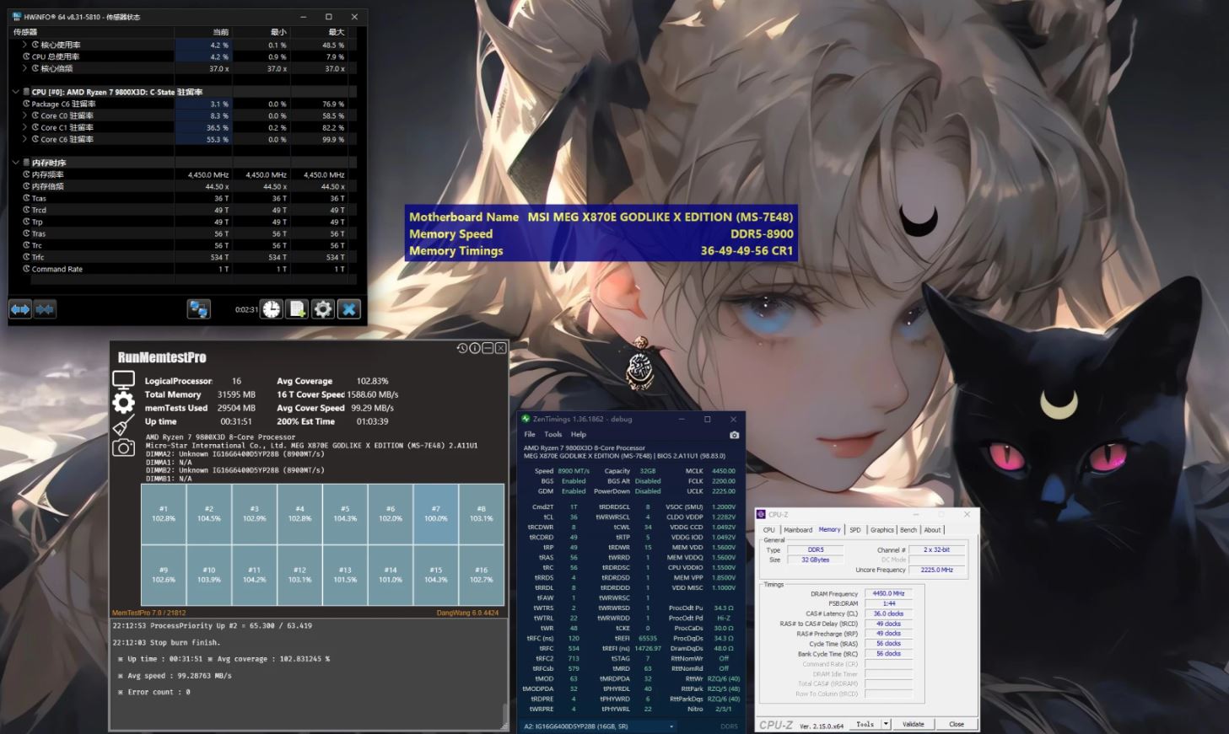Open the Tools menu in ZenTimings
Screen dimensions: 1229x734
[x=553, y=434]
